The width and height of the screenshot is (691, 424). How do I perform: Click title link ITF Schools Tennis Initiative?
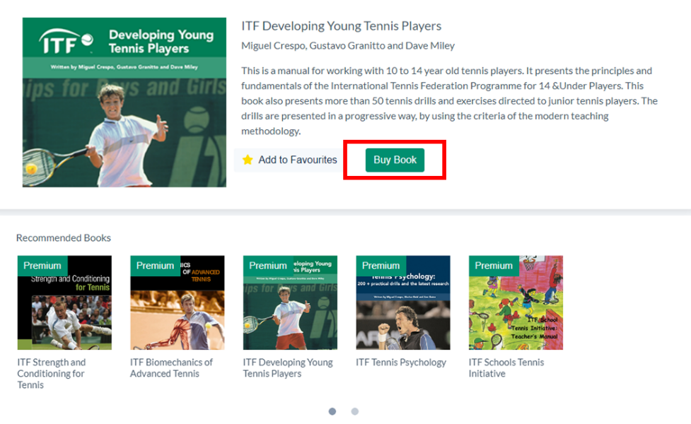coord(506,367)
